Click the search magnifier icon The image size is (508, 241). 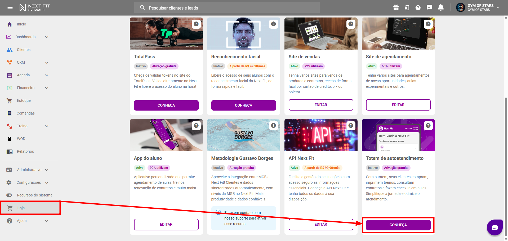(x=142, y=7)
